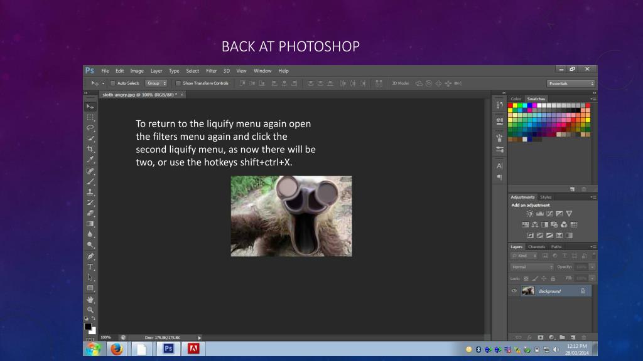Screen dimensions: 643x361
Task: Select the Brush tool
Action: coord(90,182)
